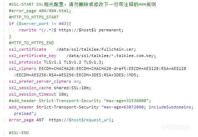The width and height of the screenshot is (198, 137).
Task: Click the rewrite keyword
Action: 27,30
